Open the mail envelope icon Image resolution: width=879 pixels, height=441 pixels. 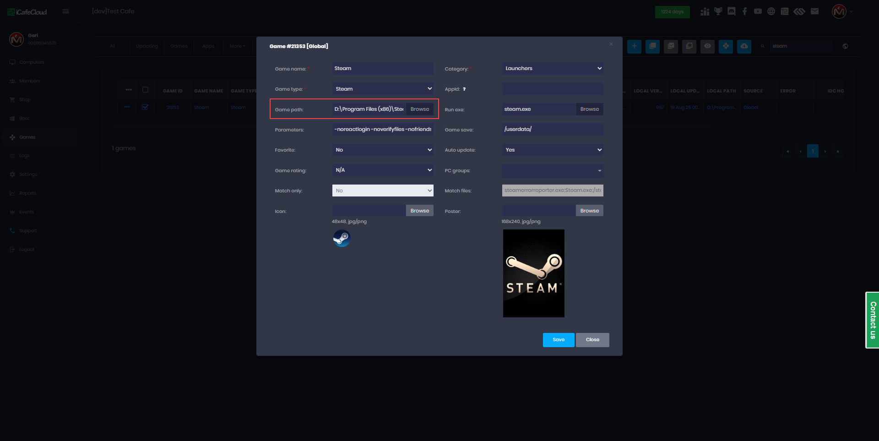[814, 11]
